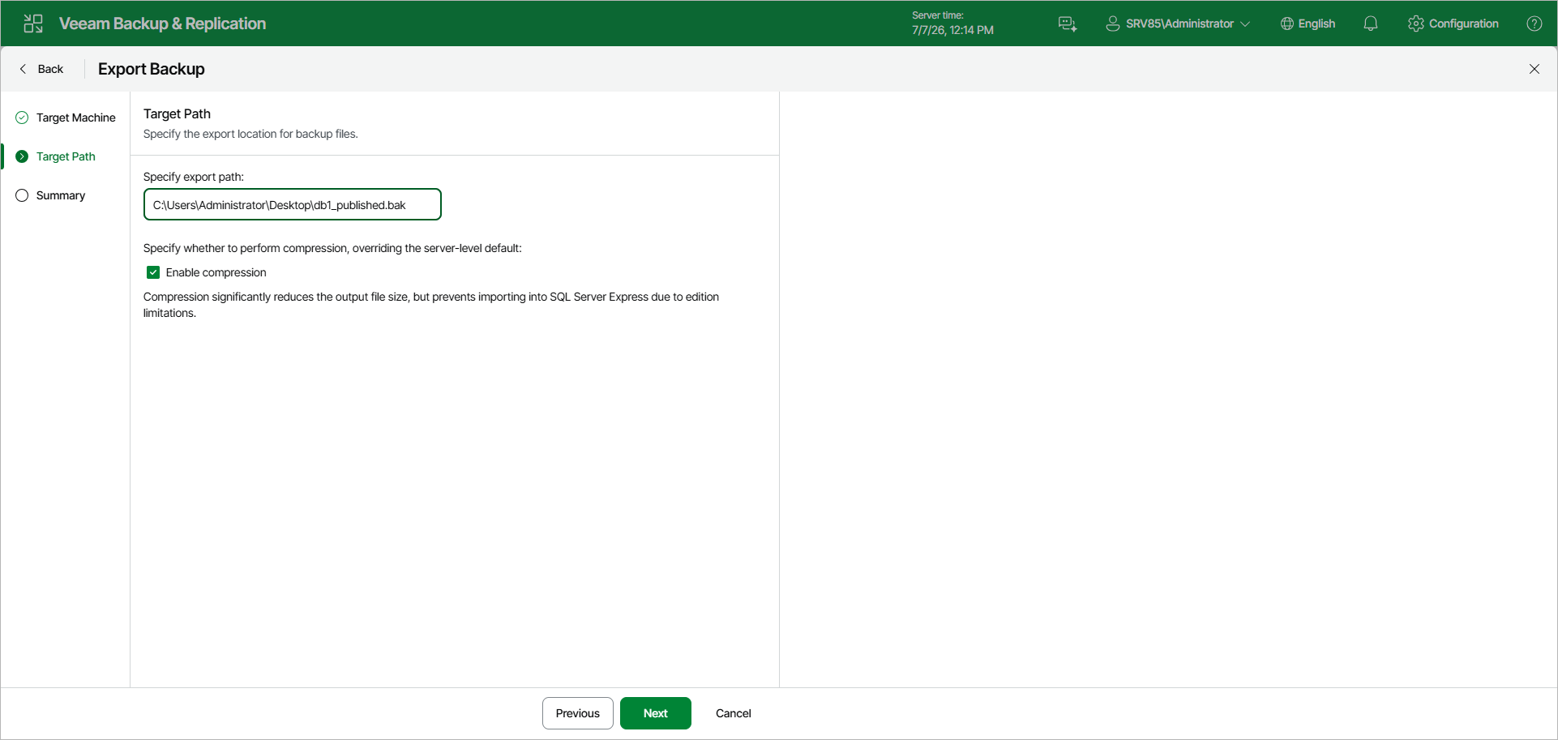The width and height of the screenshot is (1558, 740).
Task: Expand the SRV85\Administrator dropdown chevron
Action: (x=1245, y=24)
